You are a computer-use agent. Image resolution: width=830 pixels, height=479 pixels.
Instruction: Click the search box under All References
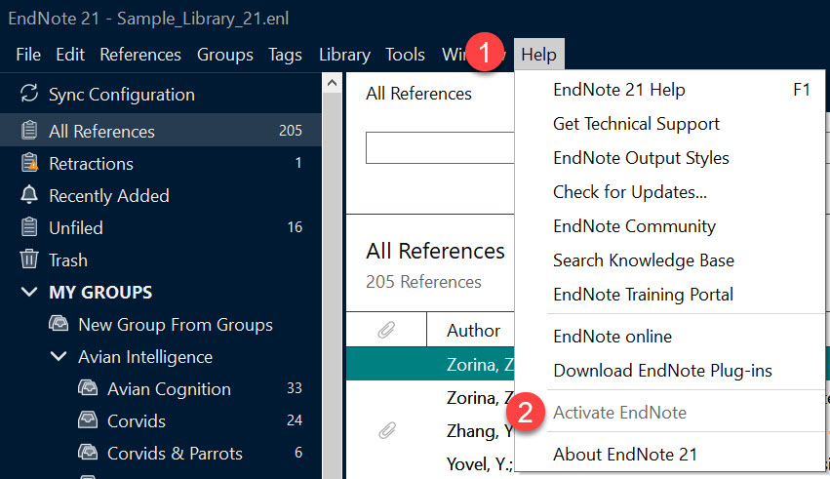[440, 147]
